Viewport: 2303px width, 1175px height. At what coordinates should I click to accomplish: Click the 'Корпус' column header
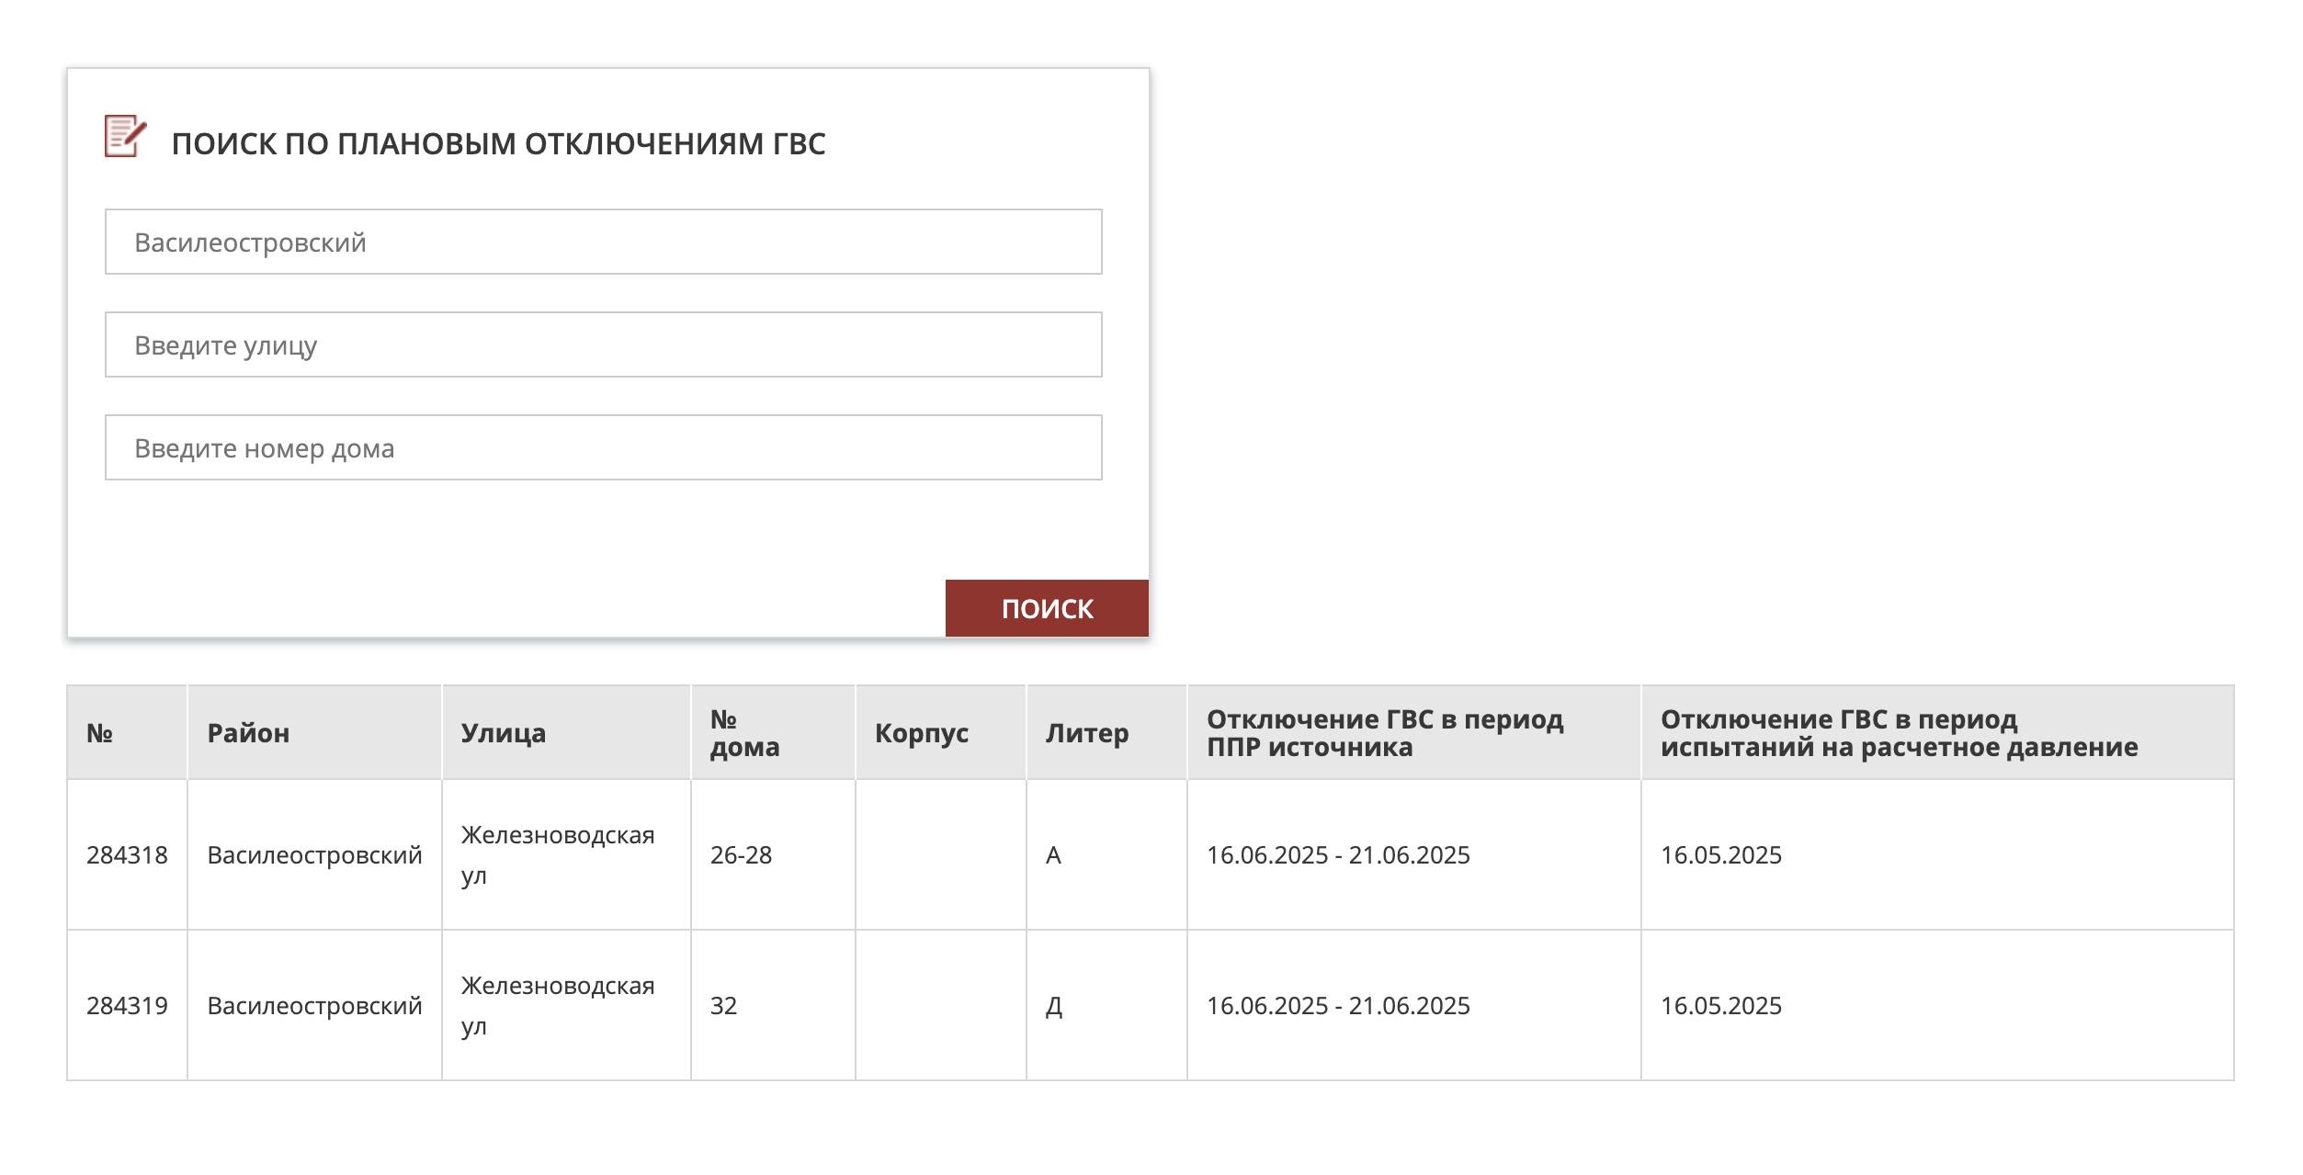(x=921, y=733)
